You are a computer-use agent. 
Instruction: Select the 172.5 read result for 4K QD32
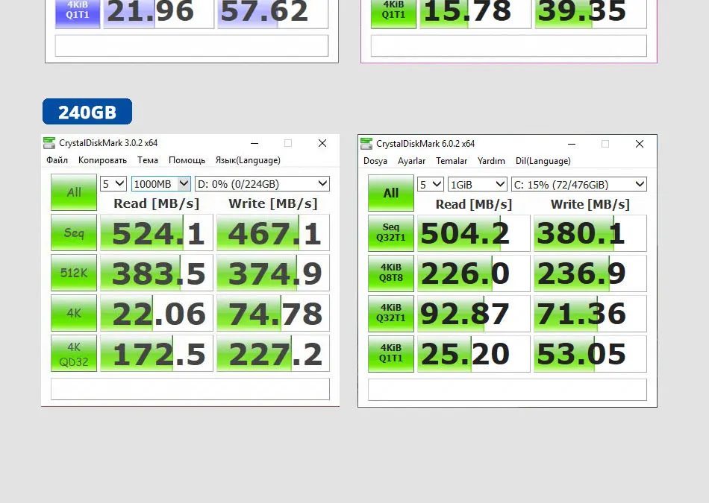[157, 353]
